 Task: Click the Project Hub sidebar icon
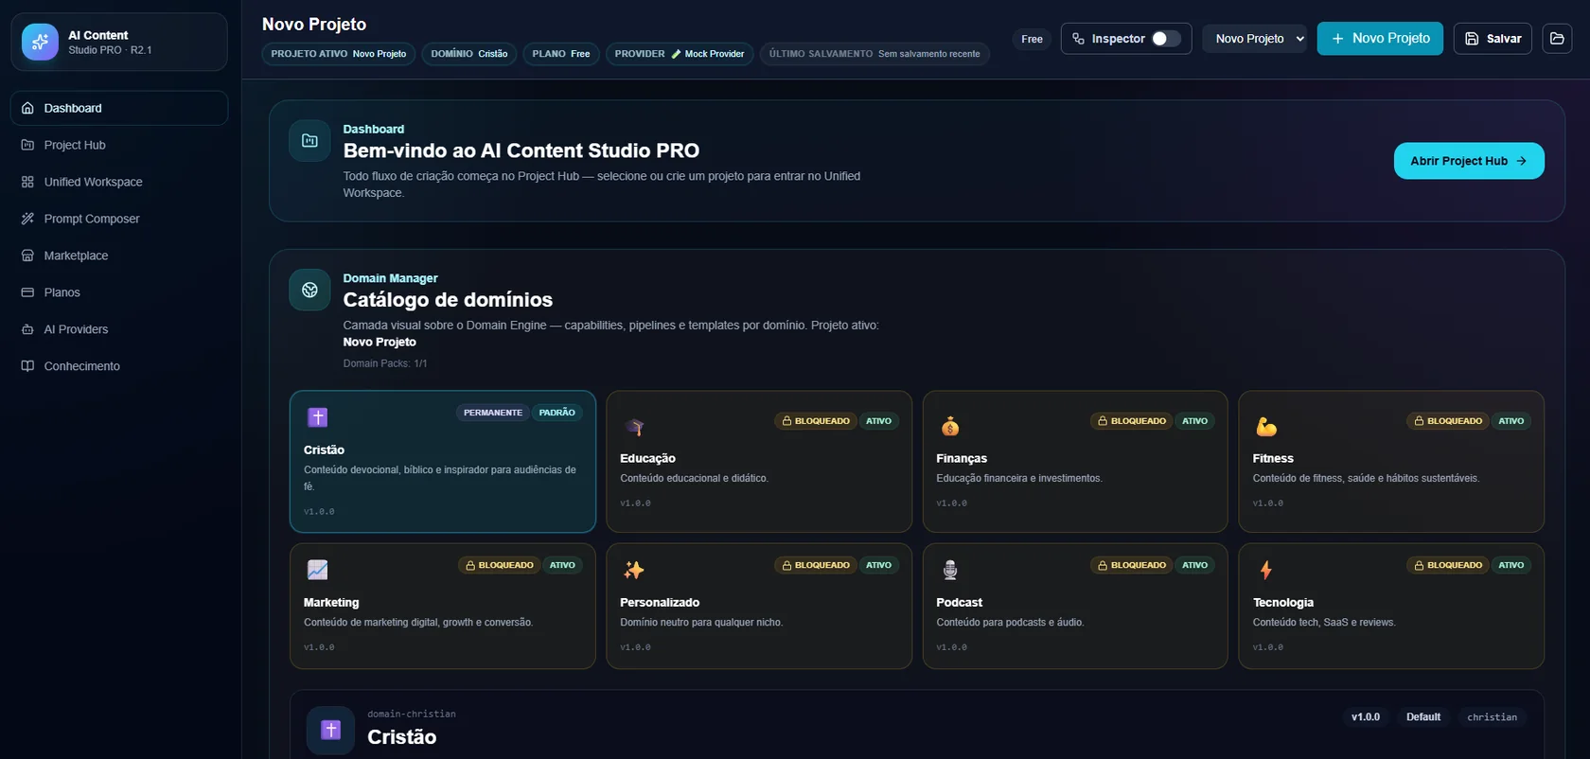coord(27,145)
